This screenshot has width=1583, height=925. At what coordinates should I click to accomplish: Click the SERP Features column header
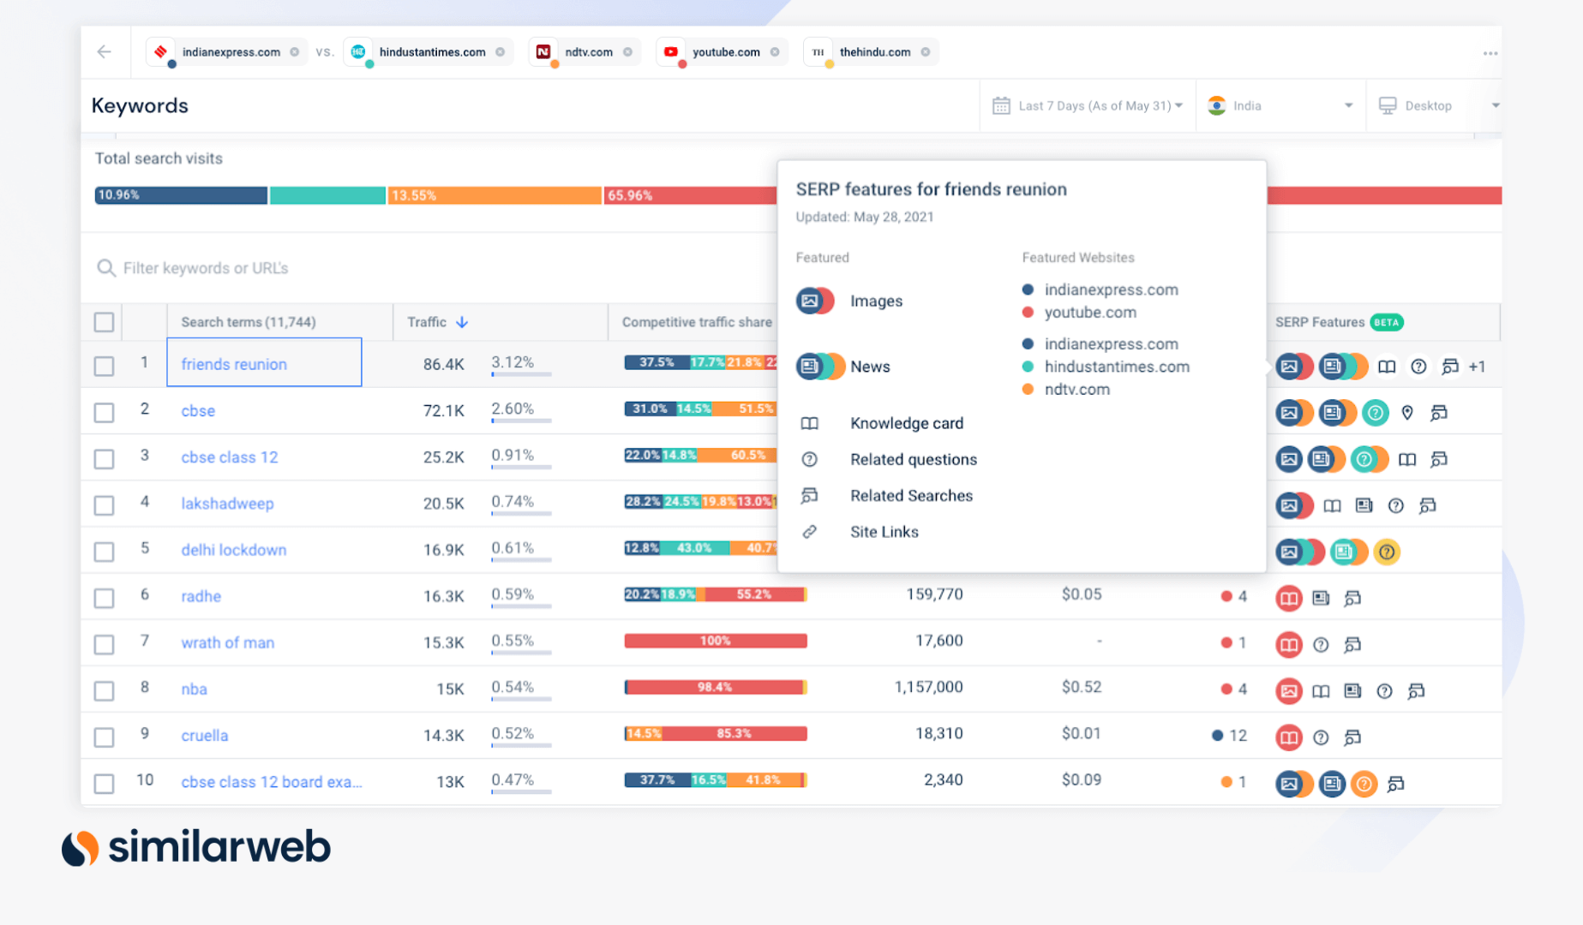point(1320,322)
